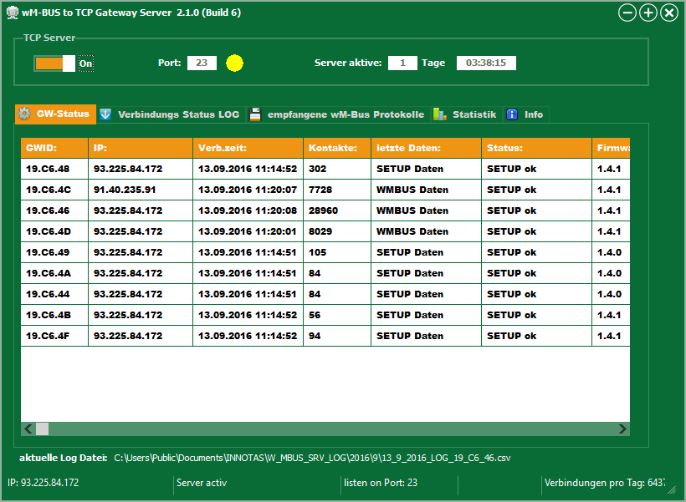Switch to Verbindungs Status LOG tab
Screen dimensions: 686x502
point(177,114)
